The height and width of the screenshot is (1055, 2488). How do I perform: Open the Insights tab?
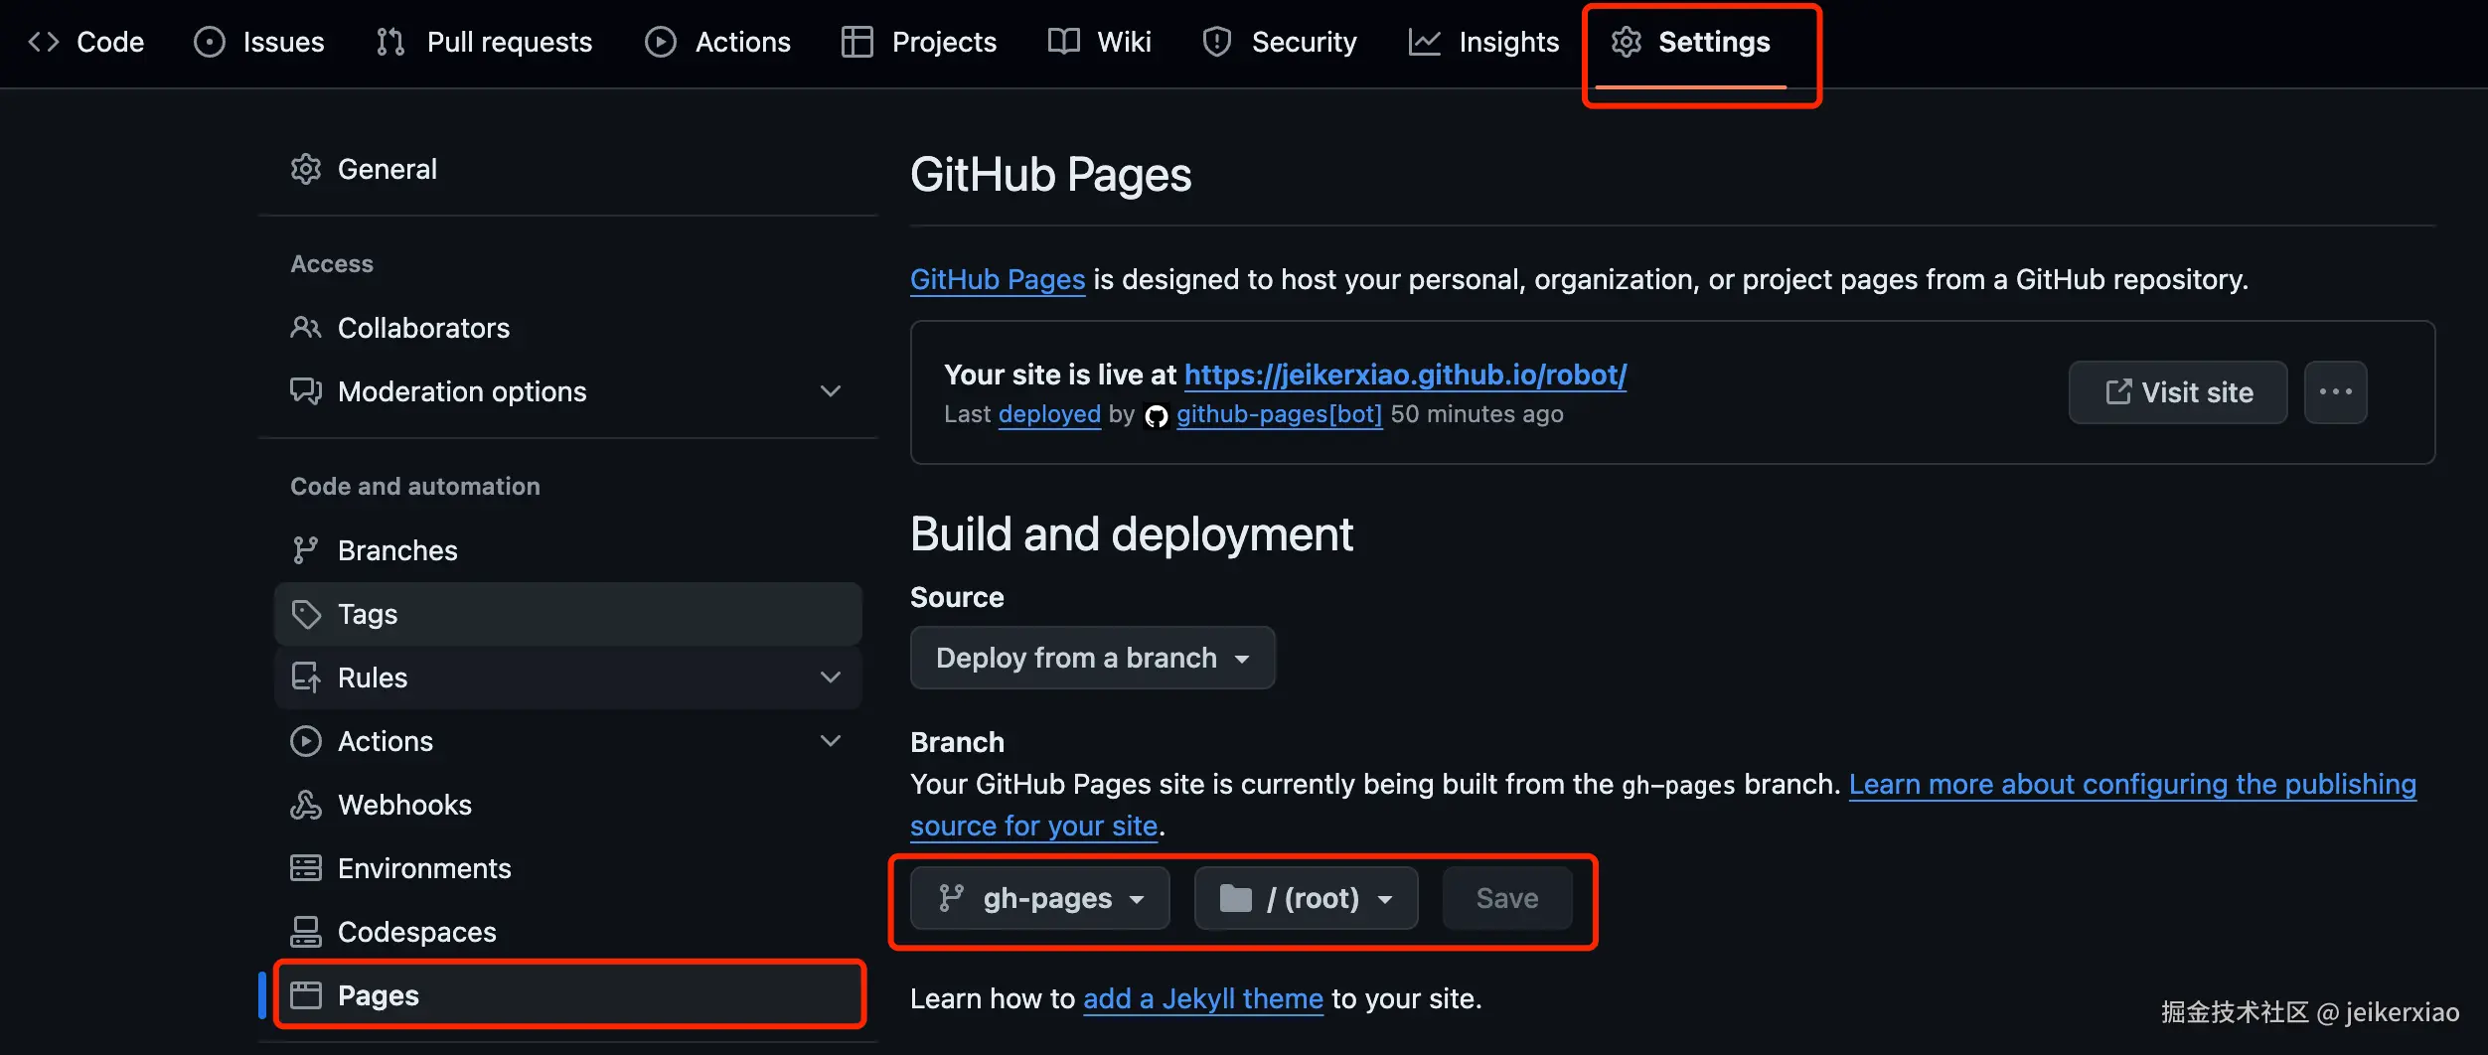[x=1484, y=42]
